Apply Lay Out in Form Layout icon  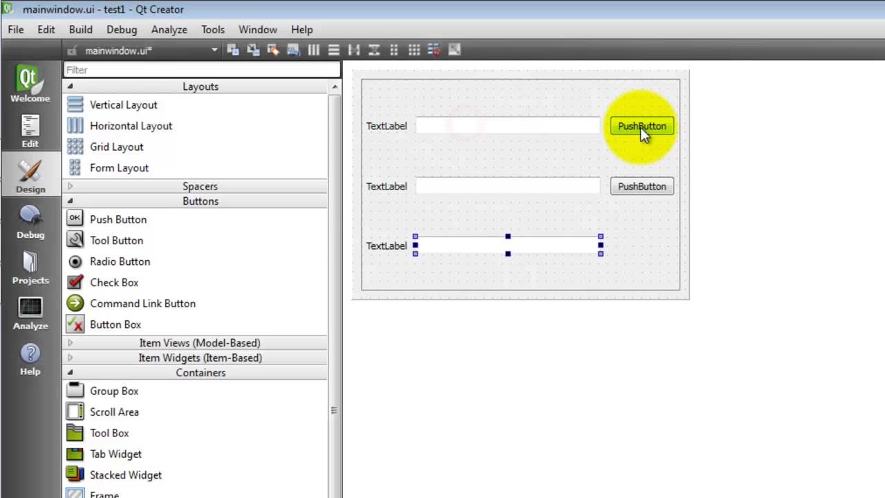tap(394, 50)
